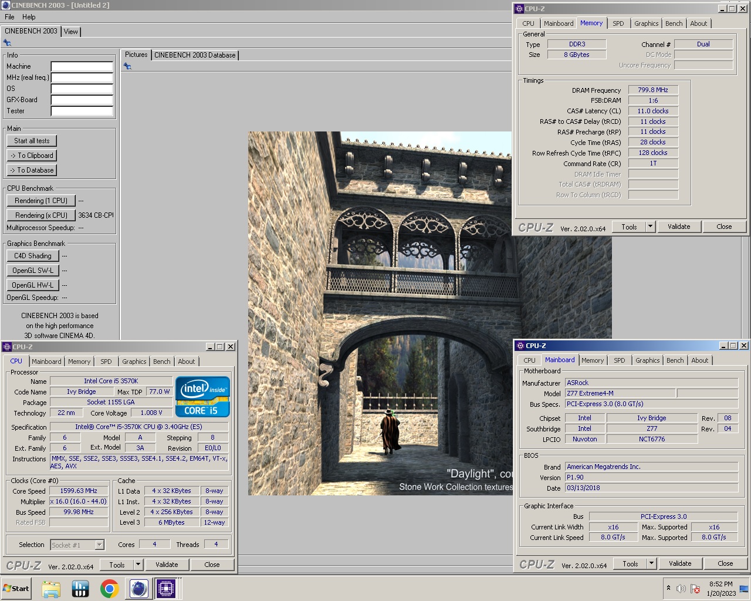This screenshot has height=601, width=751.
Task: Click the Machine input field
Action: click(82, 66)
